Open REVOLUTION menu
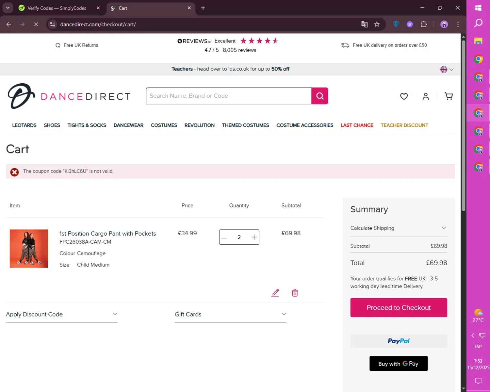The height and width of the screenshot is (392, 490). [x=199, y=125]
